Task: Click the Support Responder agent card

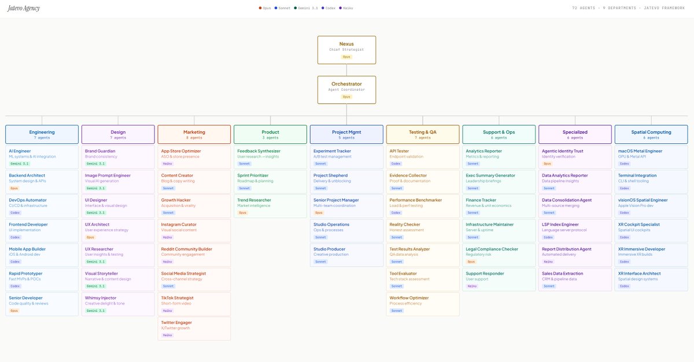Action: pos(499,279)
